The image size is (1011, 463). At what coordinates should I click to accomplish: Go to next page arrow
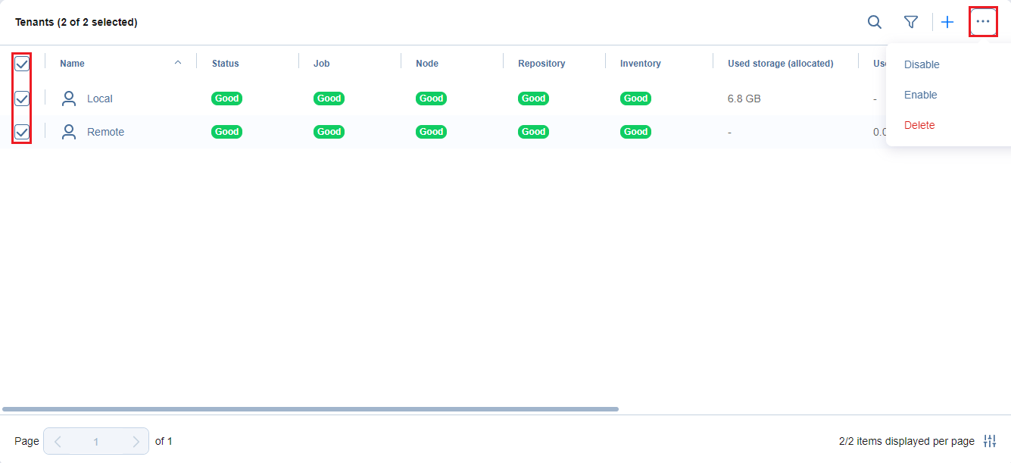click(136, 441)
